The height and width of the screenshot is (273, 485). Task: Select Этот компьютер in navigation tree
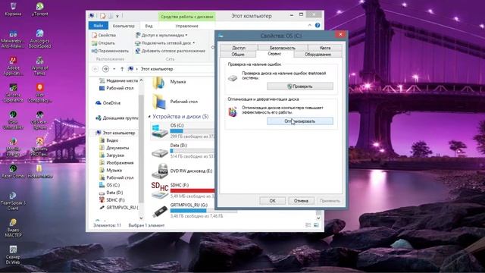point(115,133)
